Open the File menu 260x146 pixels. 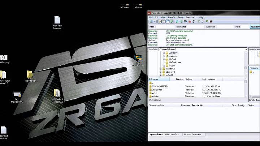click(x=151, y=17)
